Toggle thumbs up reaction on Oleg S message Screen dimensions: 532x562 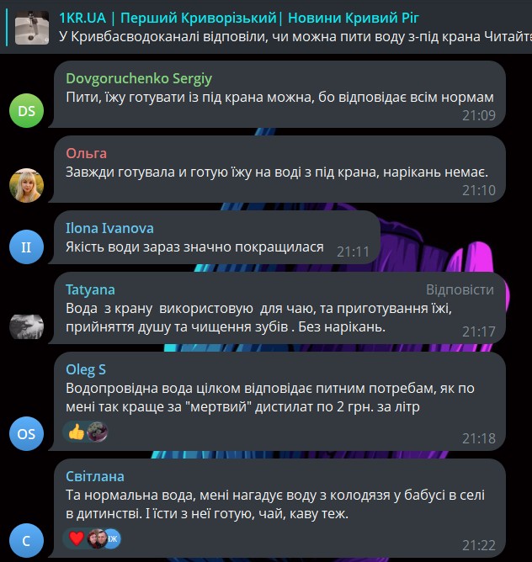tap(77, 432)
